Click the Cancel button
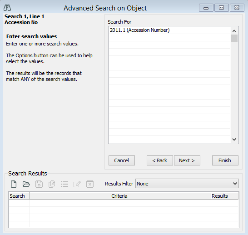The width and height of the screenshot is (248, 235). point(122,160)
